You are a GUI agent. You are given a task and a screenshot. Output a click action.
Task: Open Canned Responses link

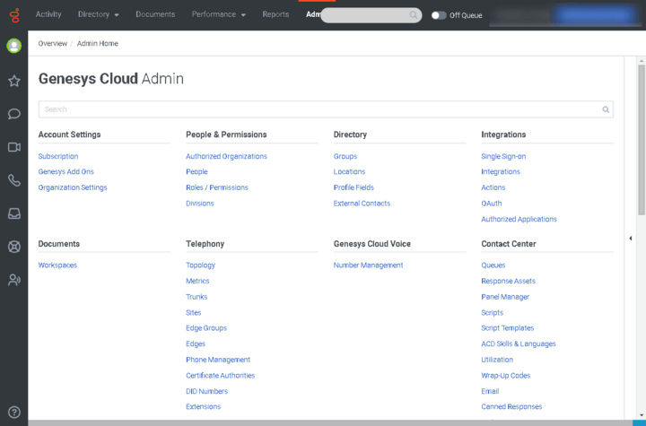pos(511,406)
